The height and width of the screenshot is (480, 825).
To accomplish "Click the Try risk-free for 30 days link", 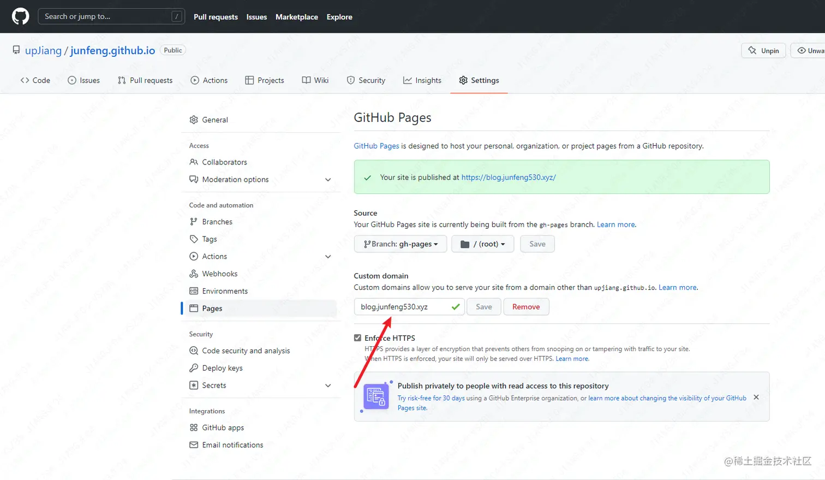I will coord(431,398).
